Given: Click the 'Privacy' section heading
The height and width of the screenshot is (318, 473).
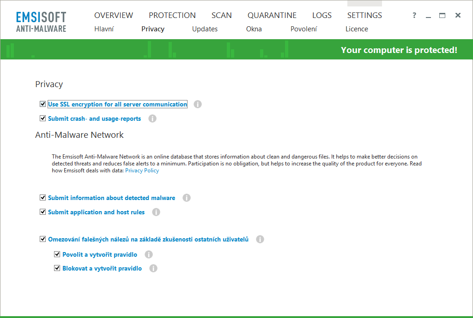Looking at the screenshot, I should (49, 84).
